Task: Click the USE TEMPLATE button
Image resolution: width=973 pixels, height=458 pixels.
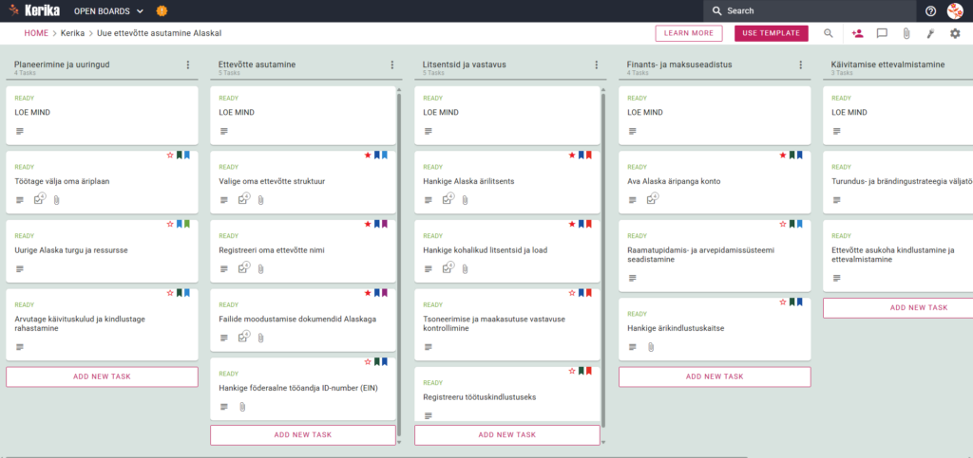Action: pyautogui.click(x=772, y=33)
